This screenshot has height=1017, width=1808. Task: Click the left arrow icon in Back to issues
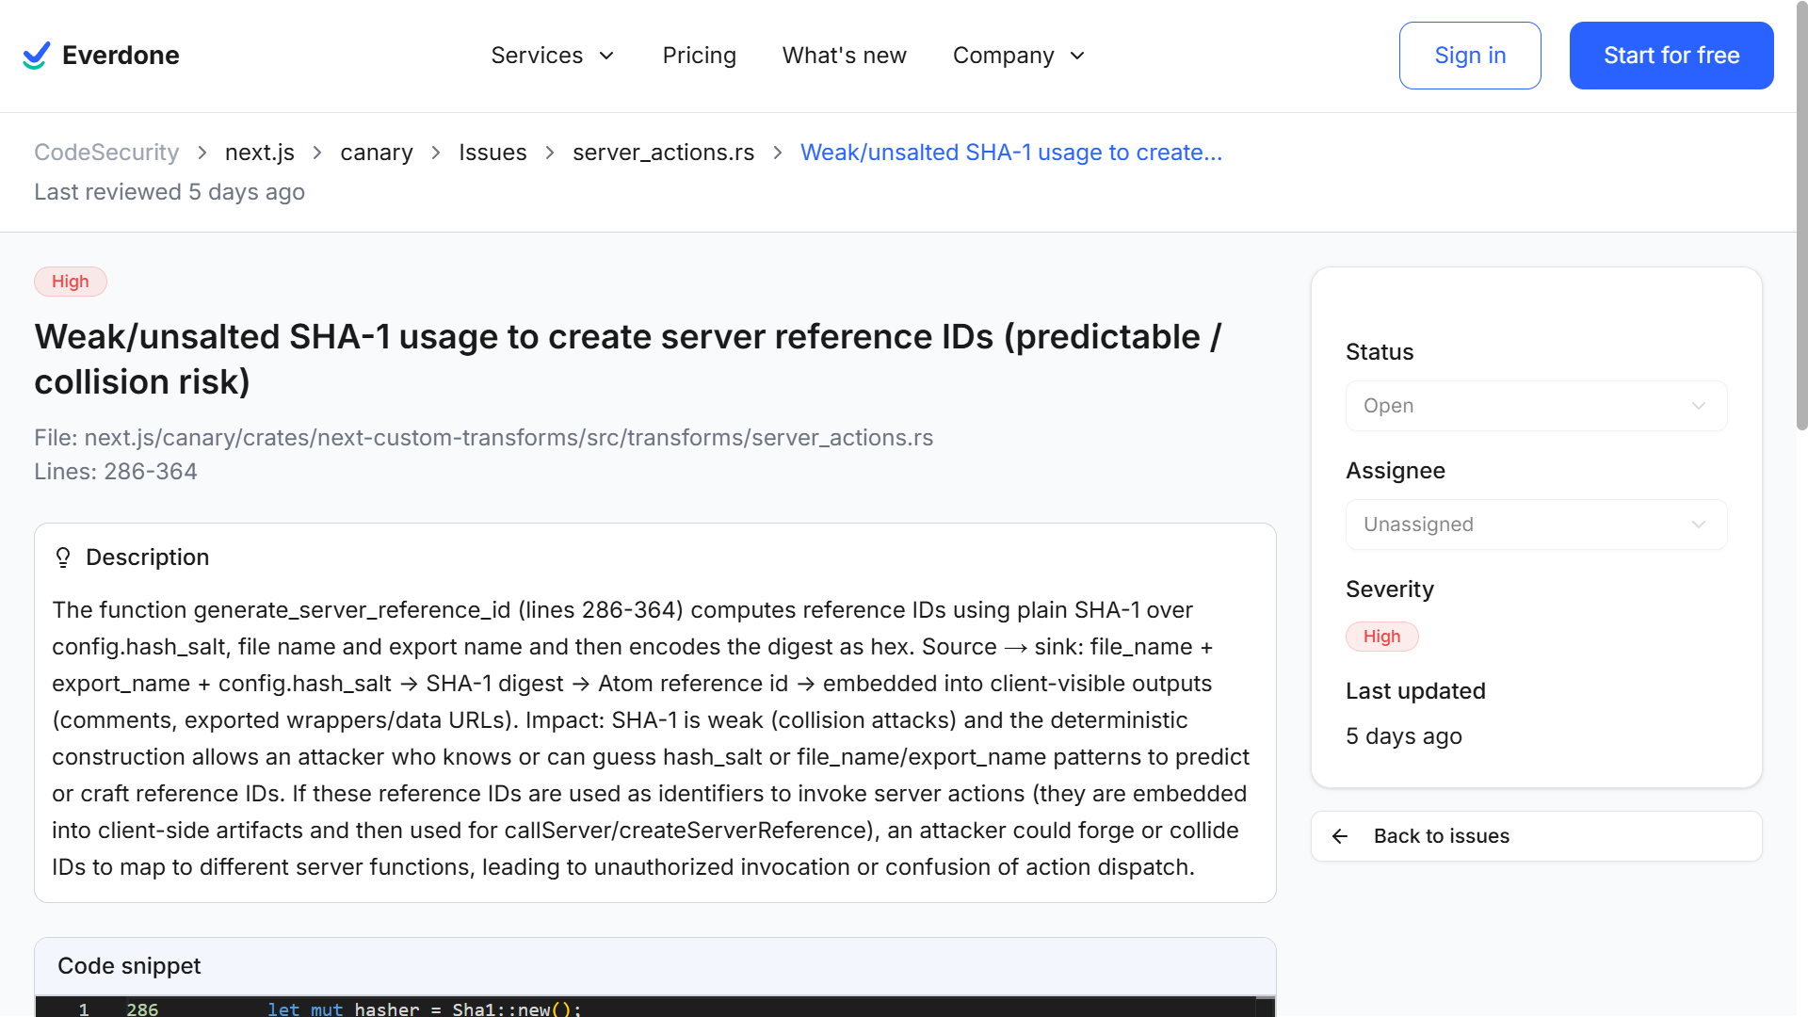[1340, 836]
